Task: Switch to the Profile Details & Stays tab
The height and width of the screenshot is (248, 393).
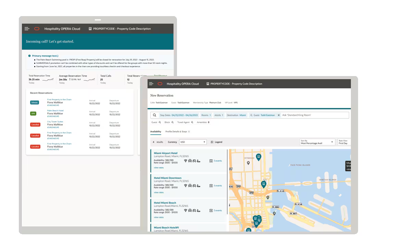Action: (x=177, y=131)
